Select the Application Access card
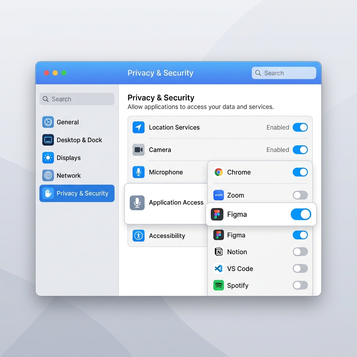The image size is (357, 357). [x=166, y=203]
